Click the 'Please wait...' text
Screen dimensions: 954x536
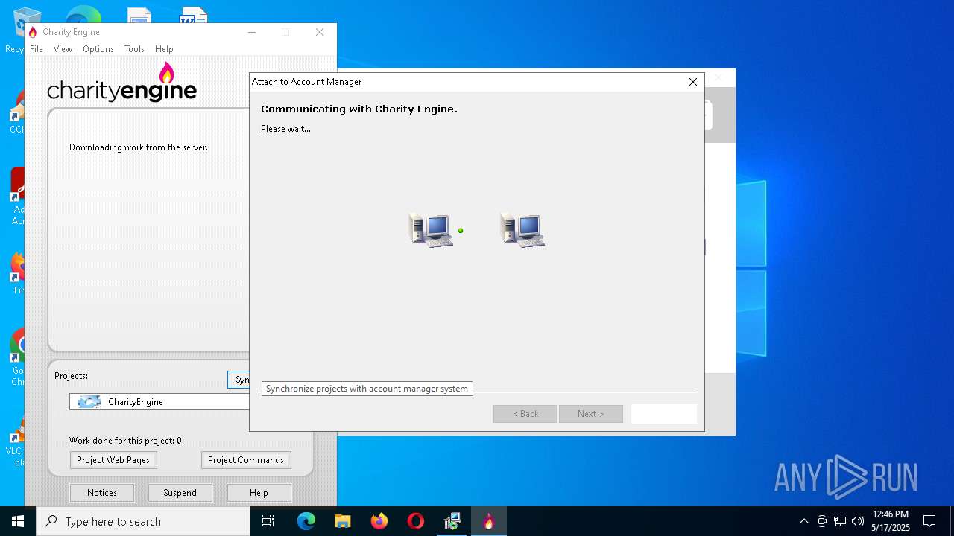coord(285,129)
